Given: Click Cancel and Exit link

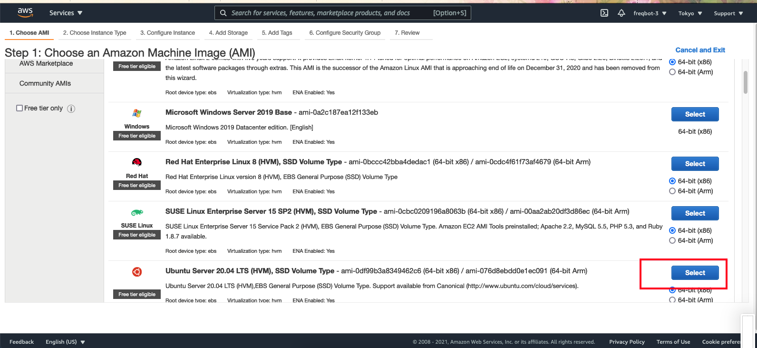Looking at the screenshot, I should tap(700, 50).
